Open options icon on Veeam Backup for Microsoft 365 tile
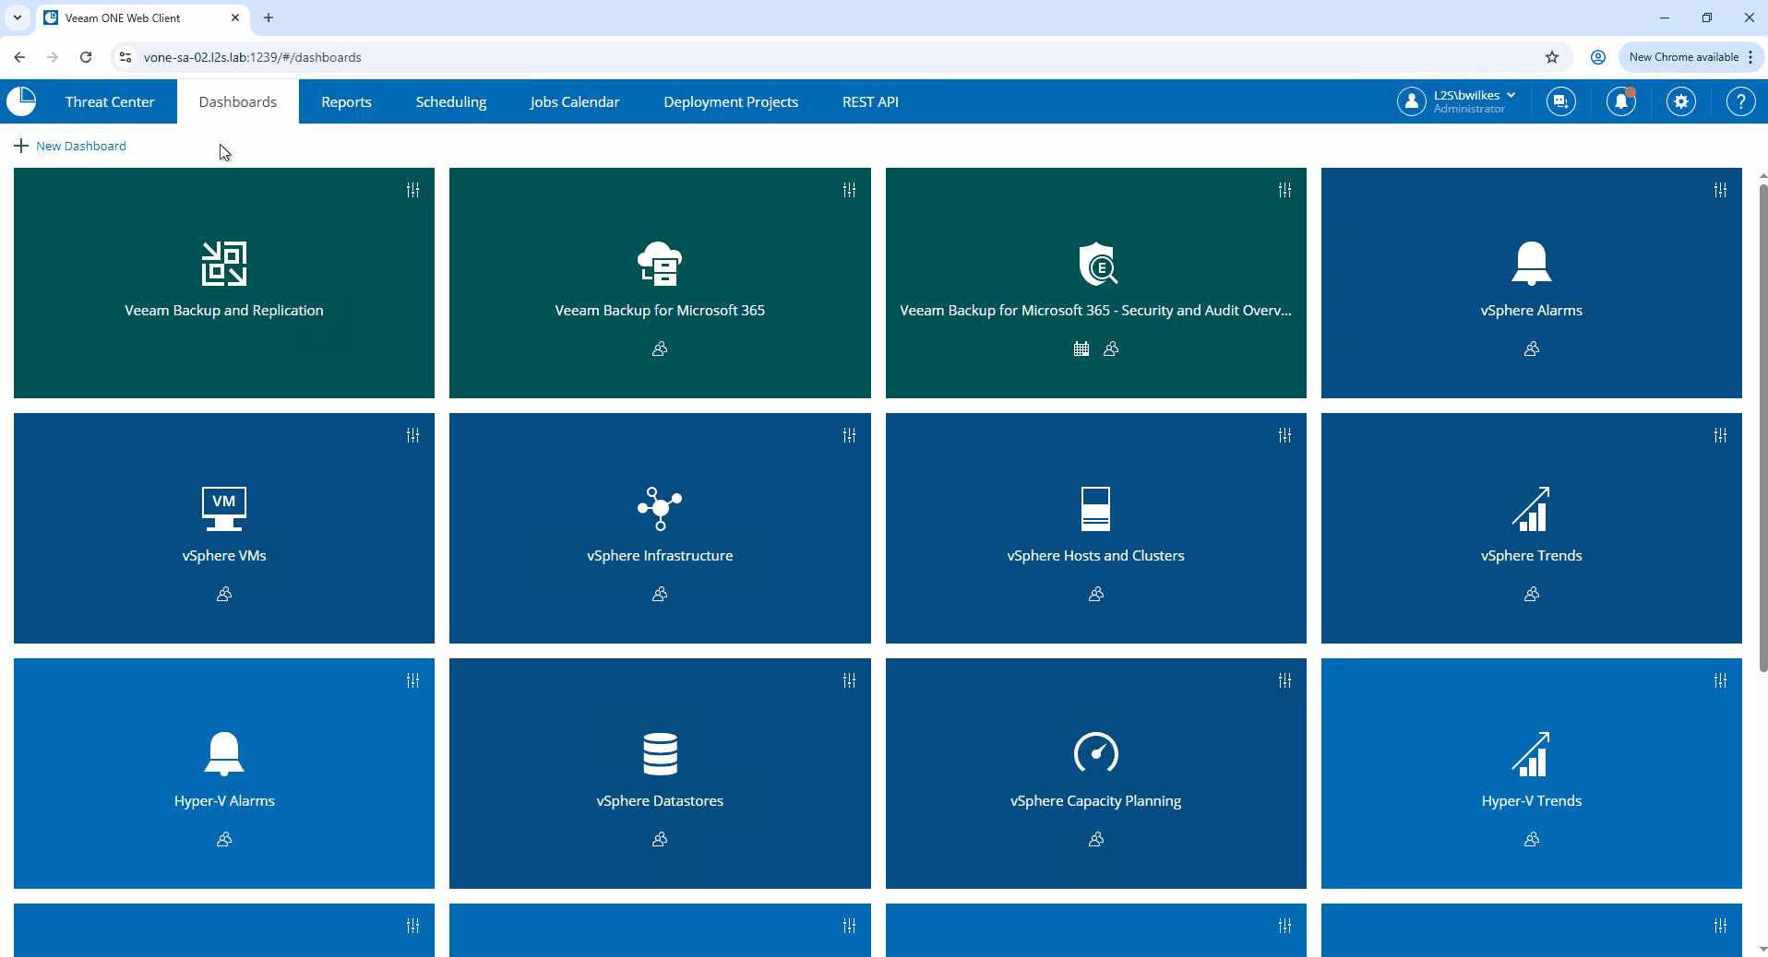 (x=849, y=190)
